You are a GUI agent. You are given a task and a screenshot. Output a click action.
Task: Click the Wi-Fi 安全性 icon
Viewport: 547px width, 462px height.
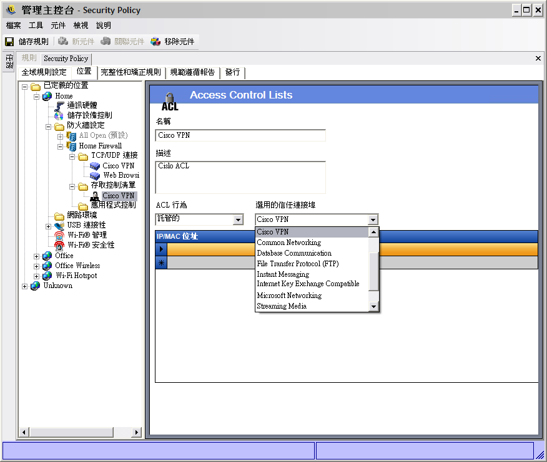pos(59,246)
